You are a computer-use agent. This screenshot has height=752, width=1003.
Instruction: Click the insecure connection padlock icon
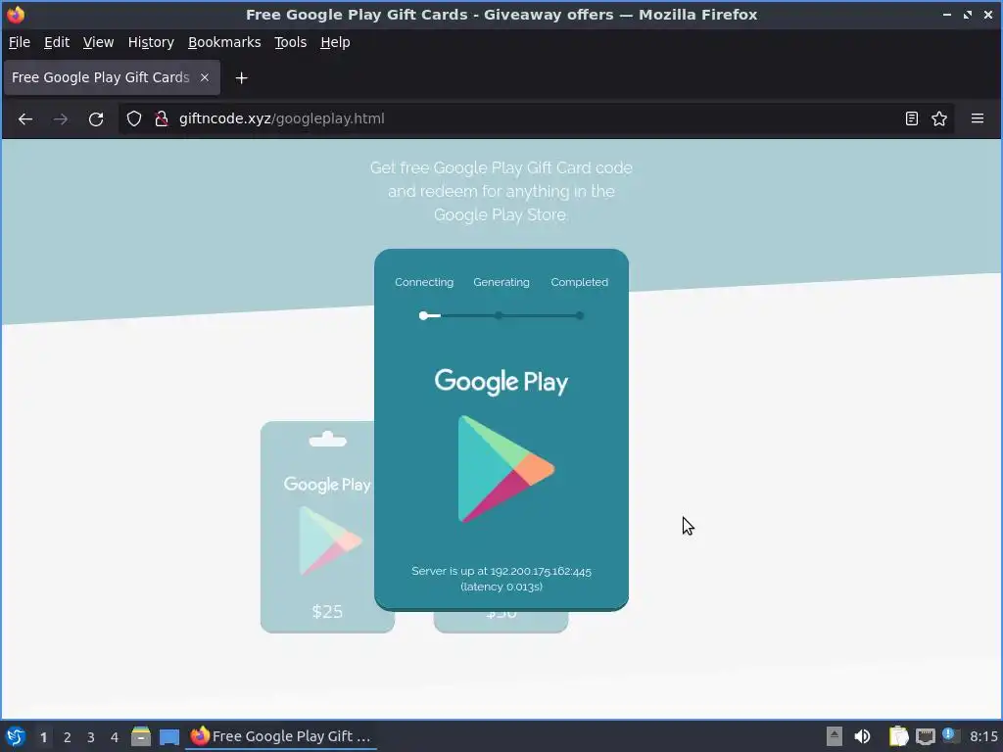point(162,118)
